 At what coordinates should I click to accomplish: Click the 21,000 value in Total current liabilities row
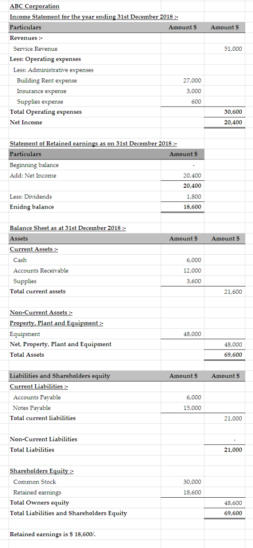coord(233,418)
